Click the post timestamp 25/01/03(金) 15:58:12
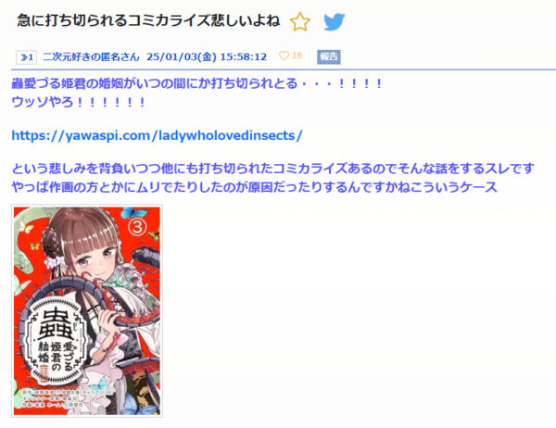Screen dimensions: 556x428 207,57
